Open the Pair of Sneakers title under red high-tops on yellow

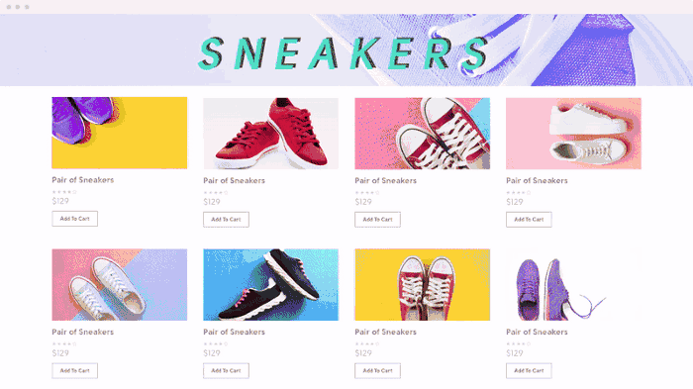[385, 332]
